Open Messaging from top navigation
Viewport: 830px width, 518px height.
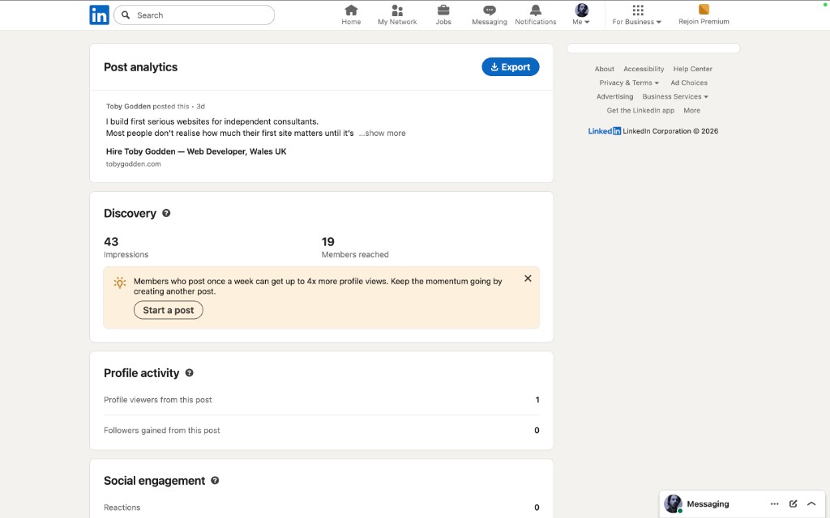point(490,11)
